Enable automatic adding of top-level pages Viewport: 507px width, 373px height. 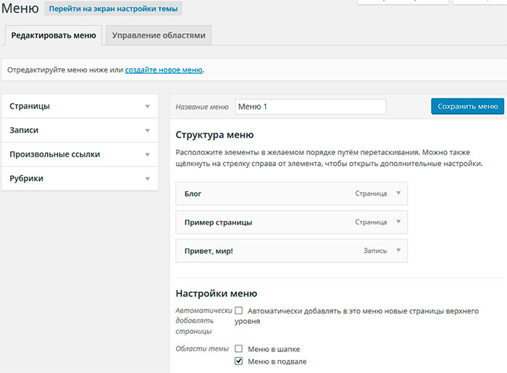coord(238,311)
